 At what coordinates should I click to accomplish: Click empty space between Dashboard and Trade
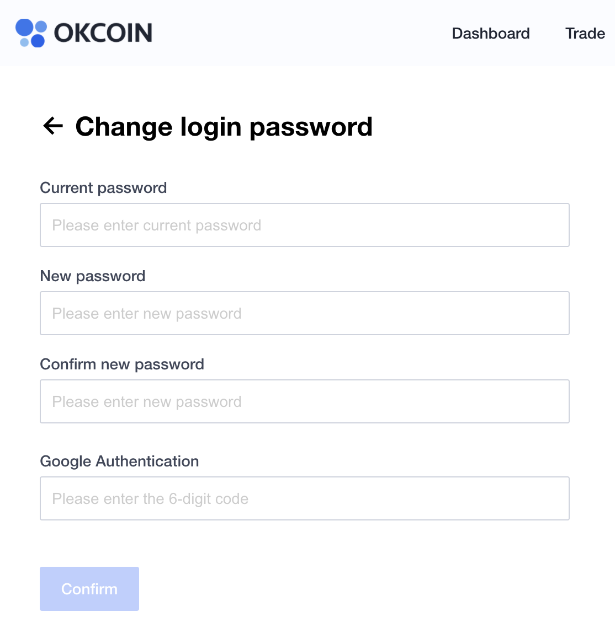tap(548, 34)
